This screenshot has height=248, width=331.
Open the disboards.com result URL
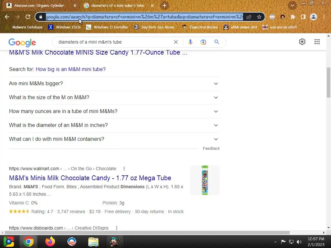coord(59,228)
